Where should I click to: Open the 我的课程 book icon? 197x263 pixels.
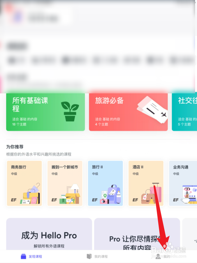89,256
